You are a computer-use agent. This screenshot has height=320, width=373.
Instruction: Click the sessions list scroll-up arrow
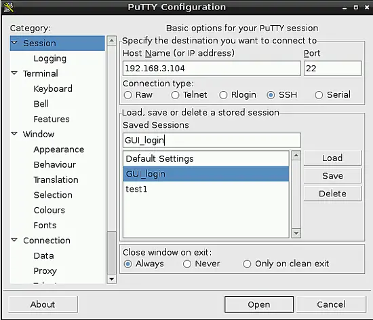(296, 156)
